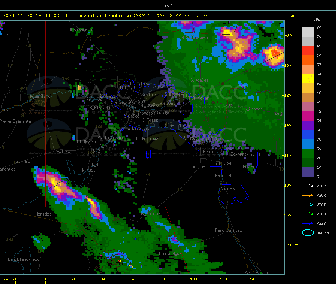Click the 'Punta_Agua' map label

click(x=170, y=254)
